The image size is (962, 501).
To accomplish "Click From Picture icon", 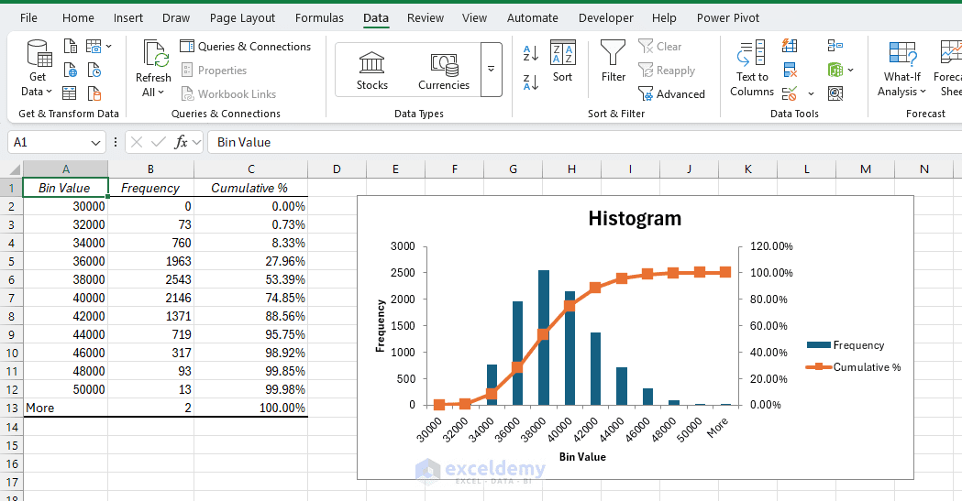I will point(94,47).
